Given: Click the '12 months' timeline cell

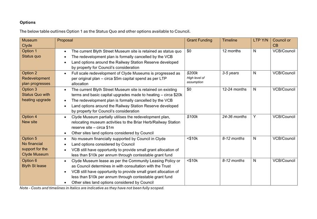Looking at the screenshot, I should pyautogui.click(x=231, y=51).
